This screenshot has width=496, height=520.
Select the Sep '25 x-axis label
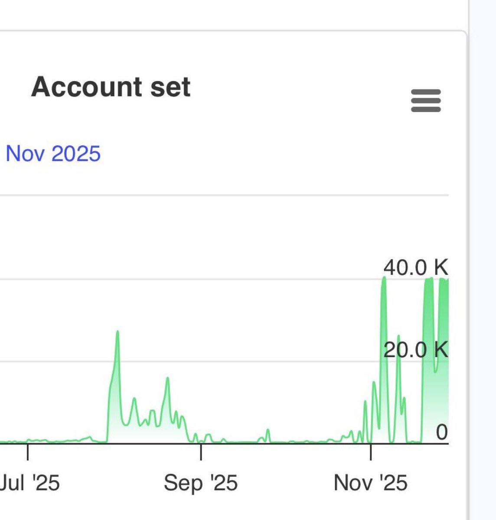(201, 482)
